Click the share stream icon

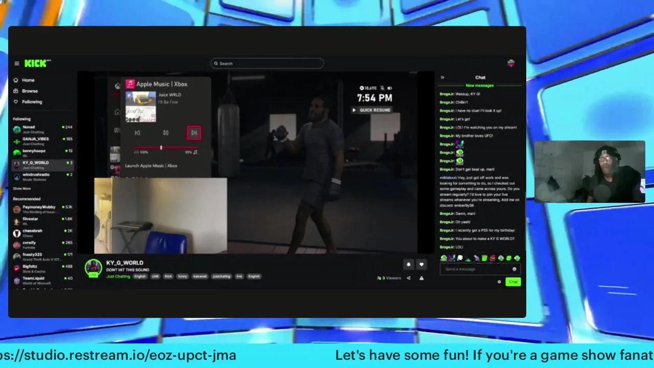[x=408, y=278]
